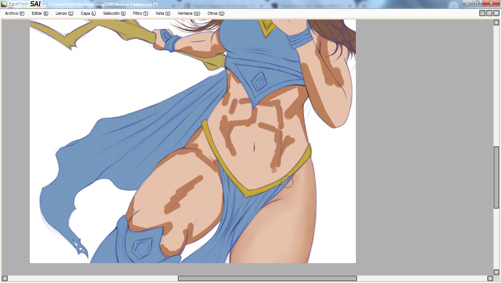
Task: Open the Vista menu
Action: coord(163,13)
